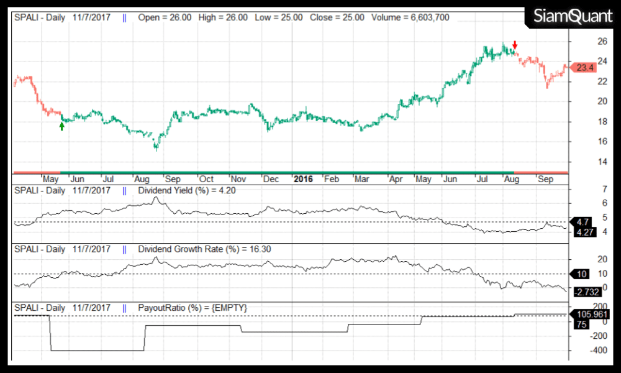This screenshot has height=373, width=621.
Task: Click the -2.732 growth rate value tag
Action: pos(584,291)
